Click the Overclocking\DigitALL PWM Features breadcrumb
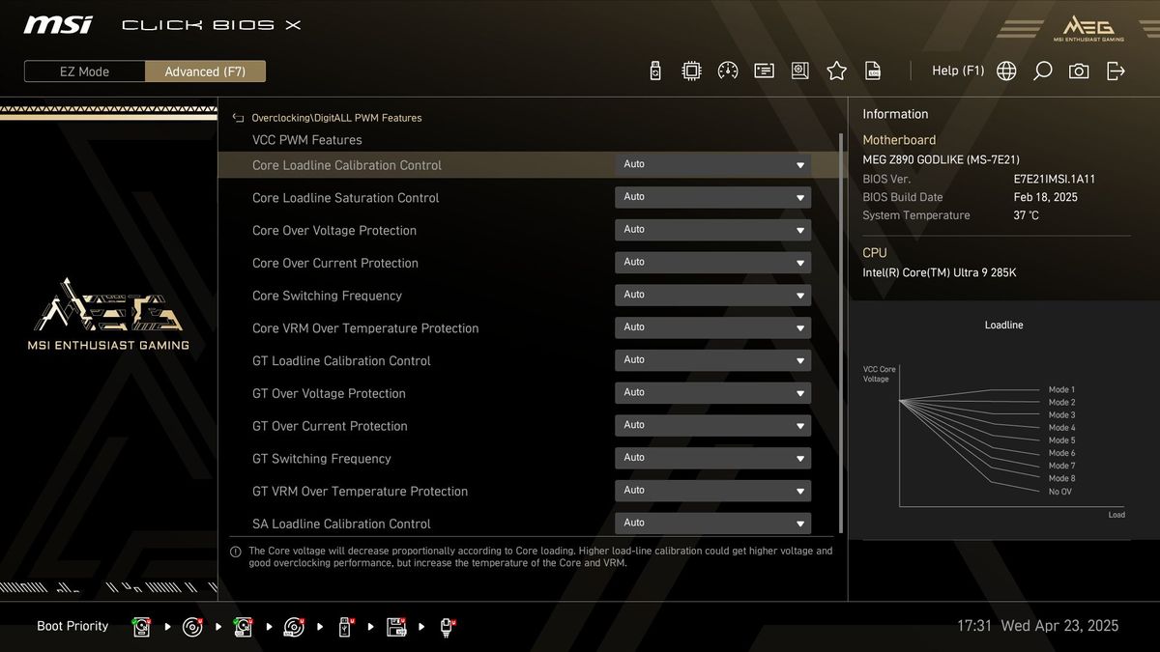The height and width of the screenshot is (652, 1160). (336, 118)
